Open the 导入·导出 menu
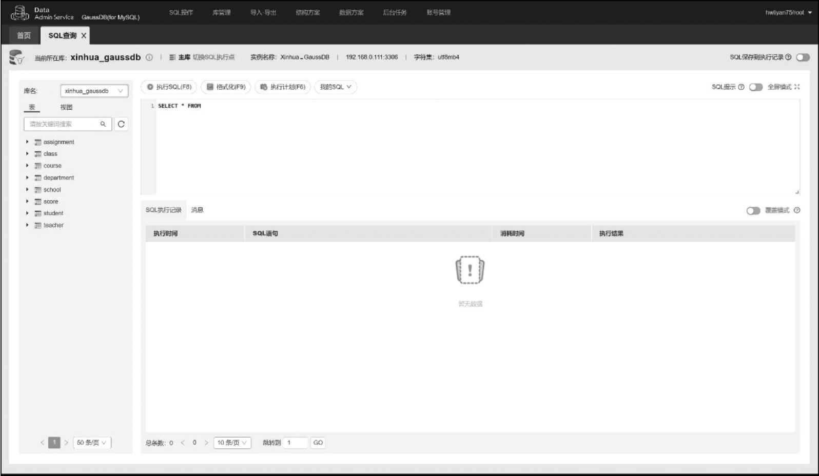Viewport: 819px width, 476px height. click(263, 13)
